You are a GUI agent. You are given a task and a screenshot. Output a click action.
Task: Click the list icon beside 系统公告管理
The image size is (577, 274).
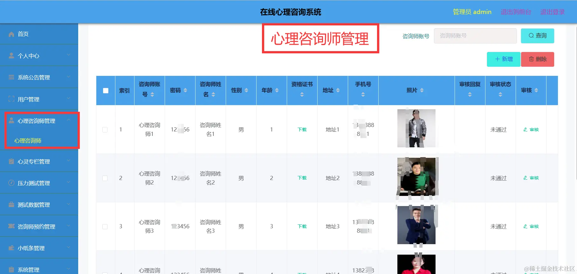(11, 77)
